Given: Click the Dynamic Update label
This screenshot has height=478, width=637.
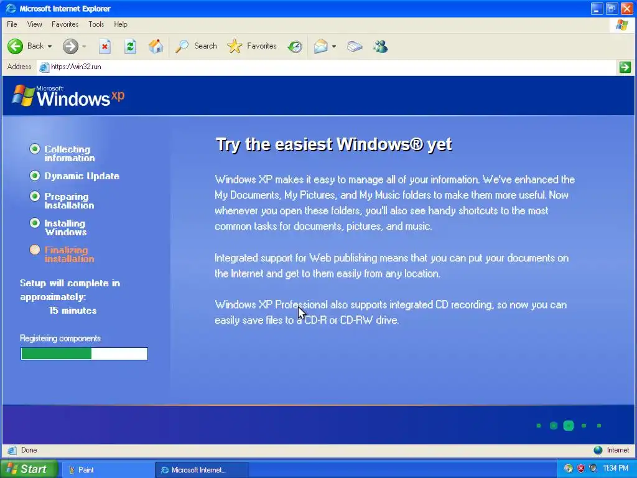Looking at the screenshot, I should [x=81, y=176].
